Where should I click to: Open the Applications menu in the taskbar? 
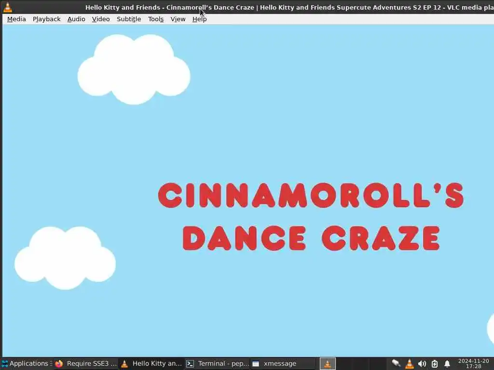[27, 363]
